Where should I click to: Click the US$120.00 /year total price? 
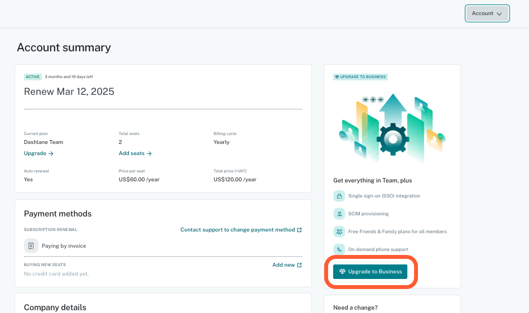(235, 180)
